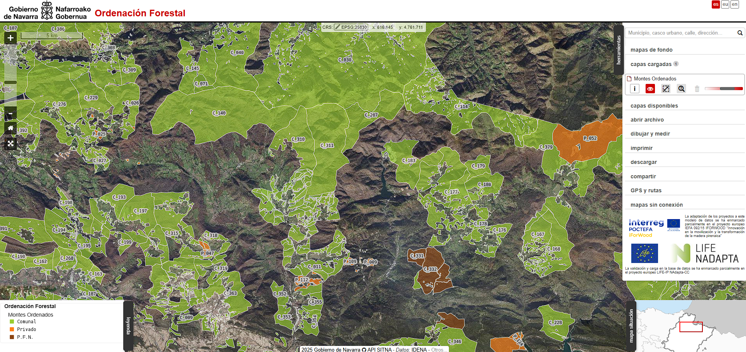Click the search magnifier icon
The image size is (746, 352).
click(x=740, y=33)
